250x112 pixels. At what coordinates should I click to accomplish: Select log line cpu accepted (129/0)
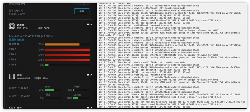click(x=144, y=15)
